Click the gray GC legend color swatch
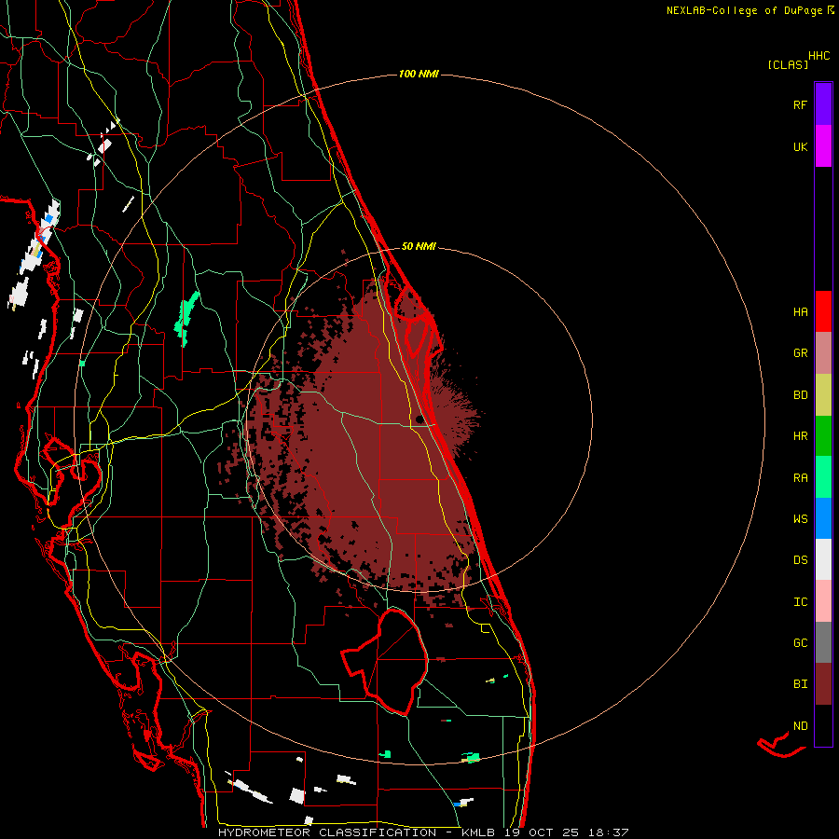 pos(823,642)
